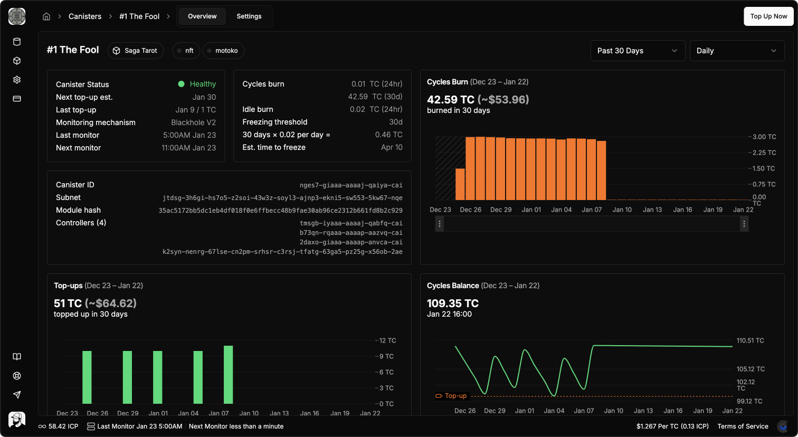Click the Top Up Now button
The width and height of the screenshot is (798, 437).
coord(768,16)
